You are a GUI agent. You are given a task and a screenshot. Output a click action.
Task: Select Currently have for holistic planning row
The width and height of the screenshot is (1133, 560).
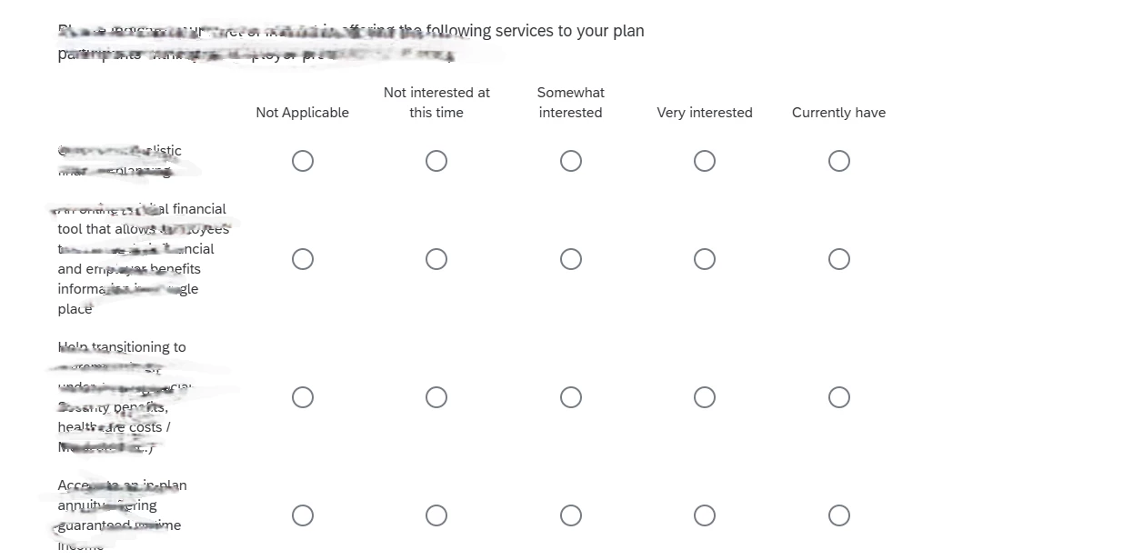pos(839,161)
